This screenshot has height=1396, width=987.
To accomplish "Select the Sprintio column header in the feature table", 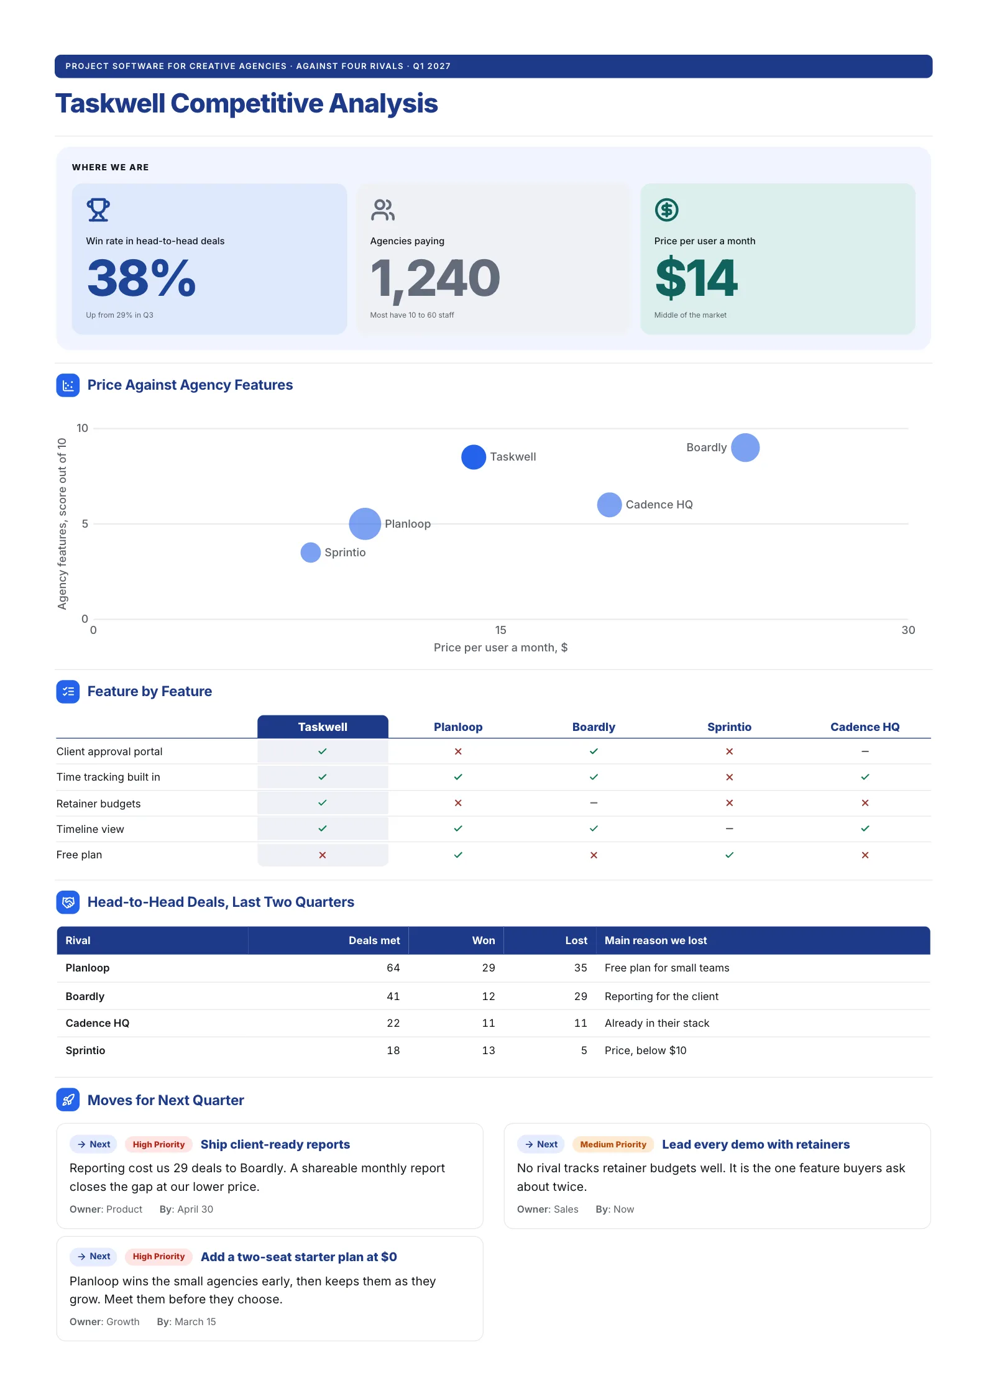I will tap(729, 727).
